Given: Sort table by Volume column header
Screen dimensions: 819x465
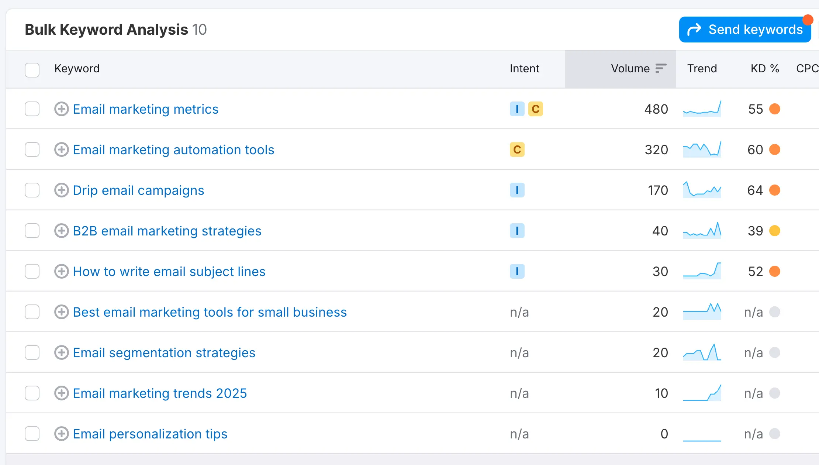Looking at the screenshot, I should (x=630, y=69).
